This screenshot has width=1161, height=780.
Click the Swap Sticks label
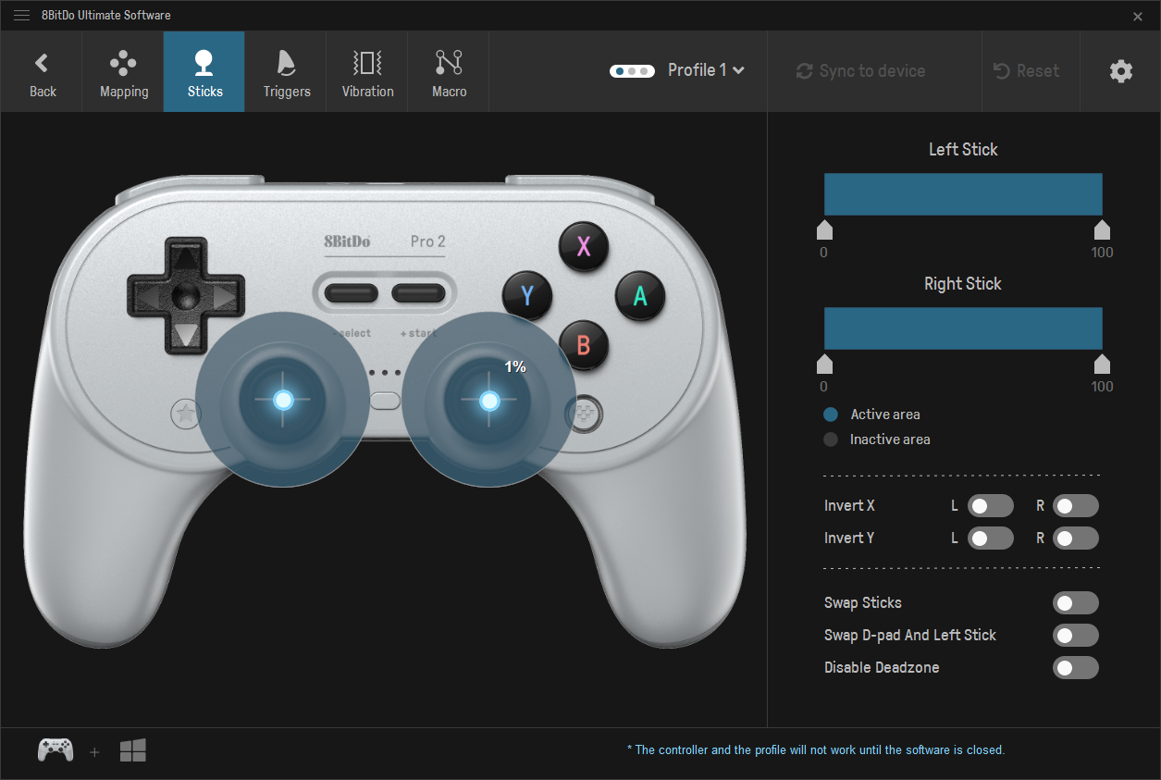click(863, 603)
